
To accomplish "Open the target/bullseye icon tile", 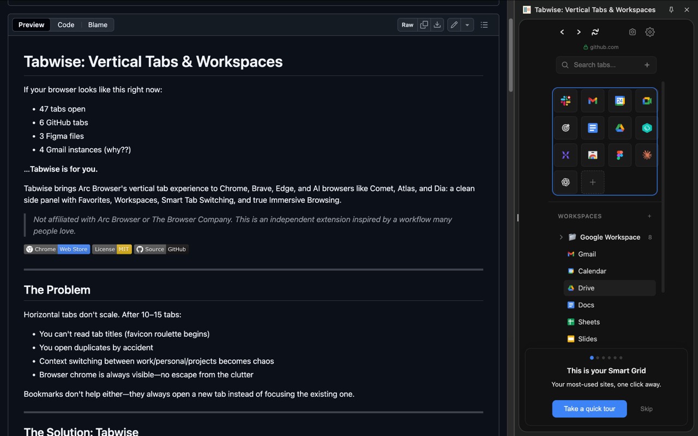I will pyautogui.click(x=565, y=128).
